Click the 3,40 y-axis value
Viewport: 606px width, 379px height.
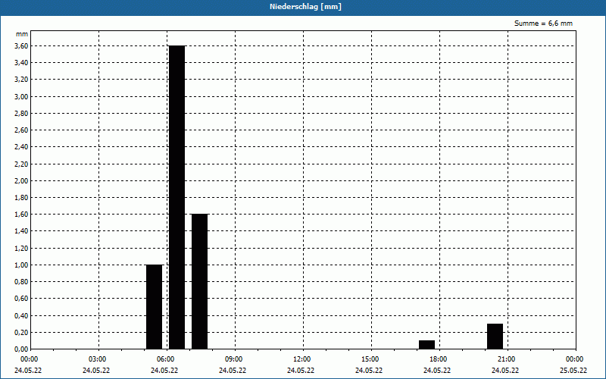(x=21, y=63)
